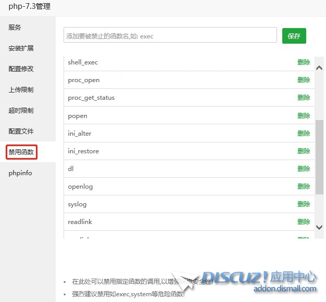Delete the shell_exec disabled function

(x=304, y=62)
